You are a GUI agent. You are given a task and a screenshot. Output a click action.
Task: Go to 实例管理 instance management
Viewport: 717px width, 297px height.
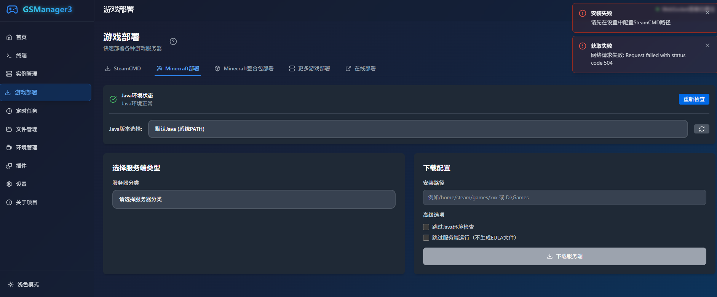pyautogui.click(x=46, y=74)
